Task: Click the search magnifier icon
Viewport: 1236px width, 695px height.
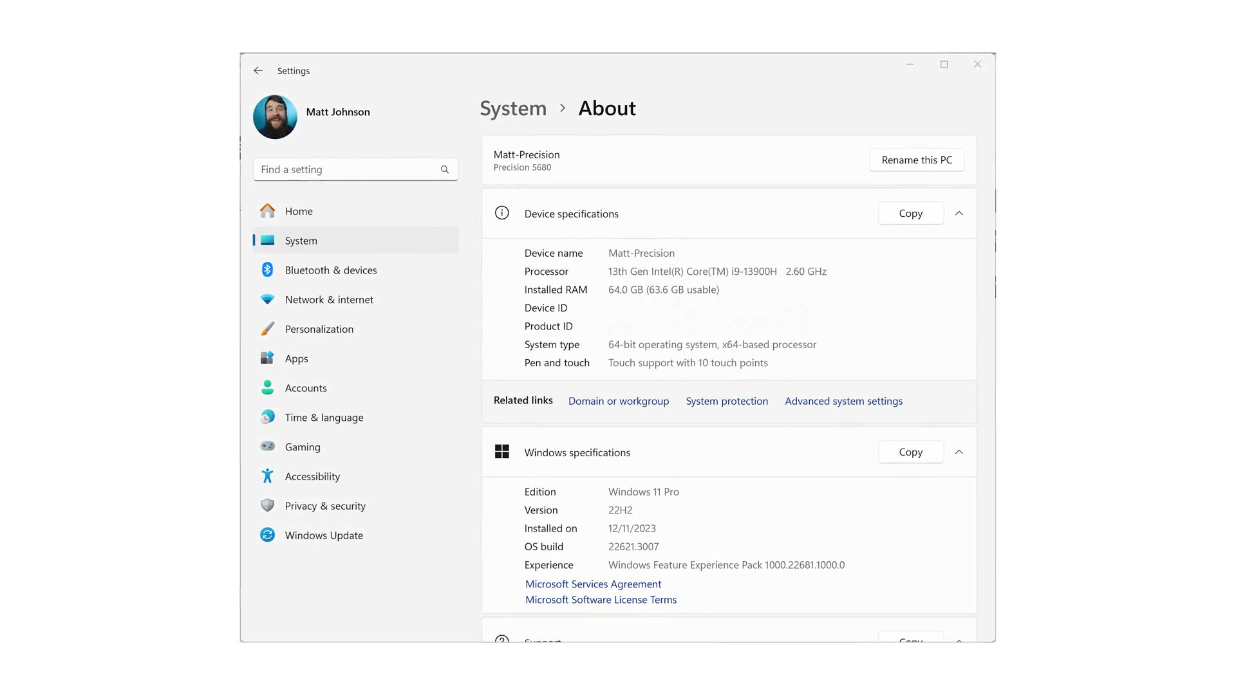Action: click(x=445, y=170)
